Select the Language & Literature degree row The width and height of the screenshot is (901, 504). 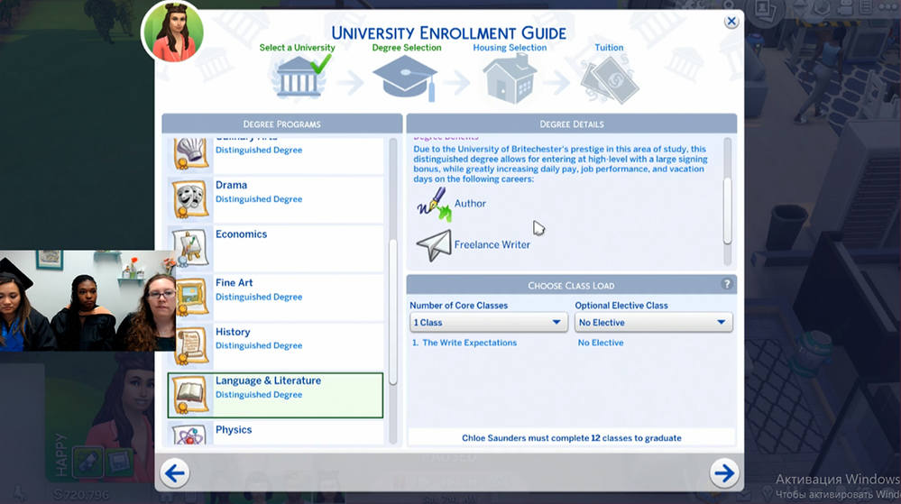(275, 395)
